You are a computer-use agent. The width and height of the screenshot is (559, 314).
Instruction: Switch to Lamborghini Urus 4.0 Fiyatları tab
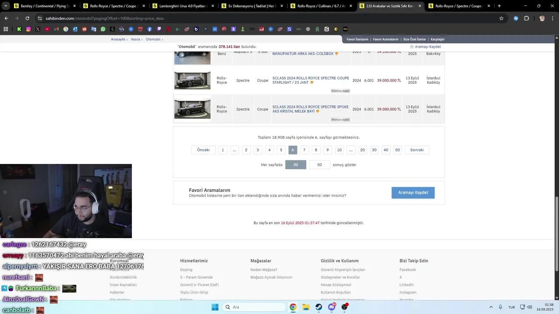(x=183, y=6)
